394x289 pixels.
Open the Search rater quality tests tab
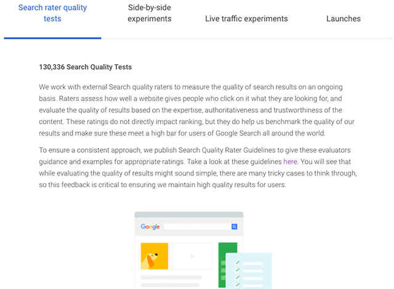pyautogui.click(x=52, y=14)
